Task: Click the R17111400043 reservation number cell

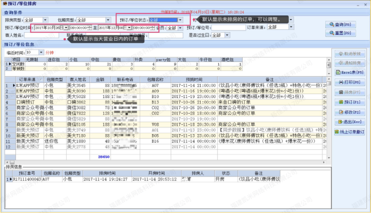Action: coord(27,179)
